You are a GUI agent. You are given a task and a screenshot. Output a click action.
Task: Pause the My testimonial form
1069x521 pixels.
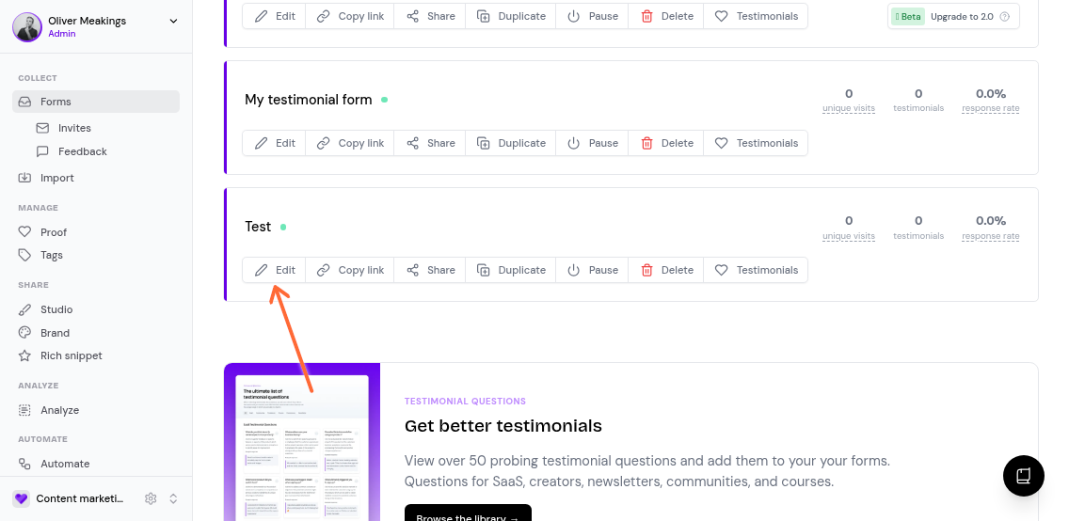593,143
